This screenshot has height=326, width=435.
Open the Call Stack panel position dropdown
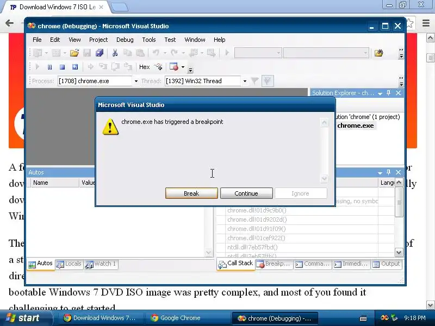(380, 173)
